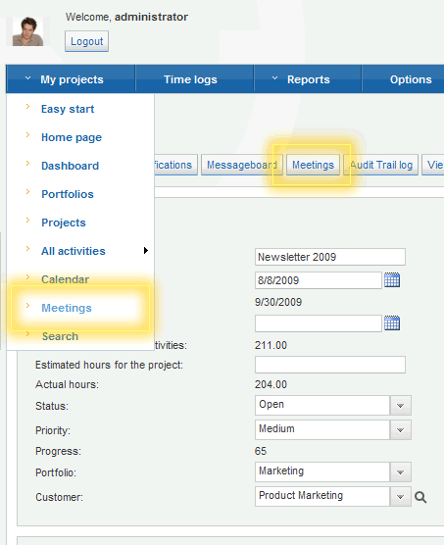Open the My projects menu
The width and height of the screenshot is (444, 545).
[71, 79]
